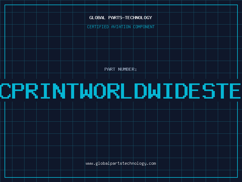242x182 pixels.
Task: Click the large letter C in the part number
Action: click(x=5, y=91)
